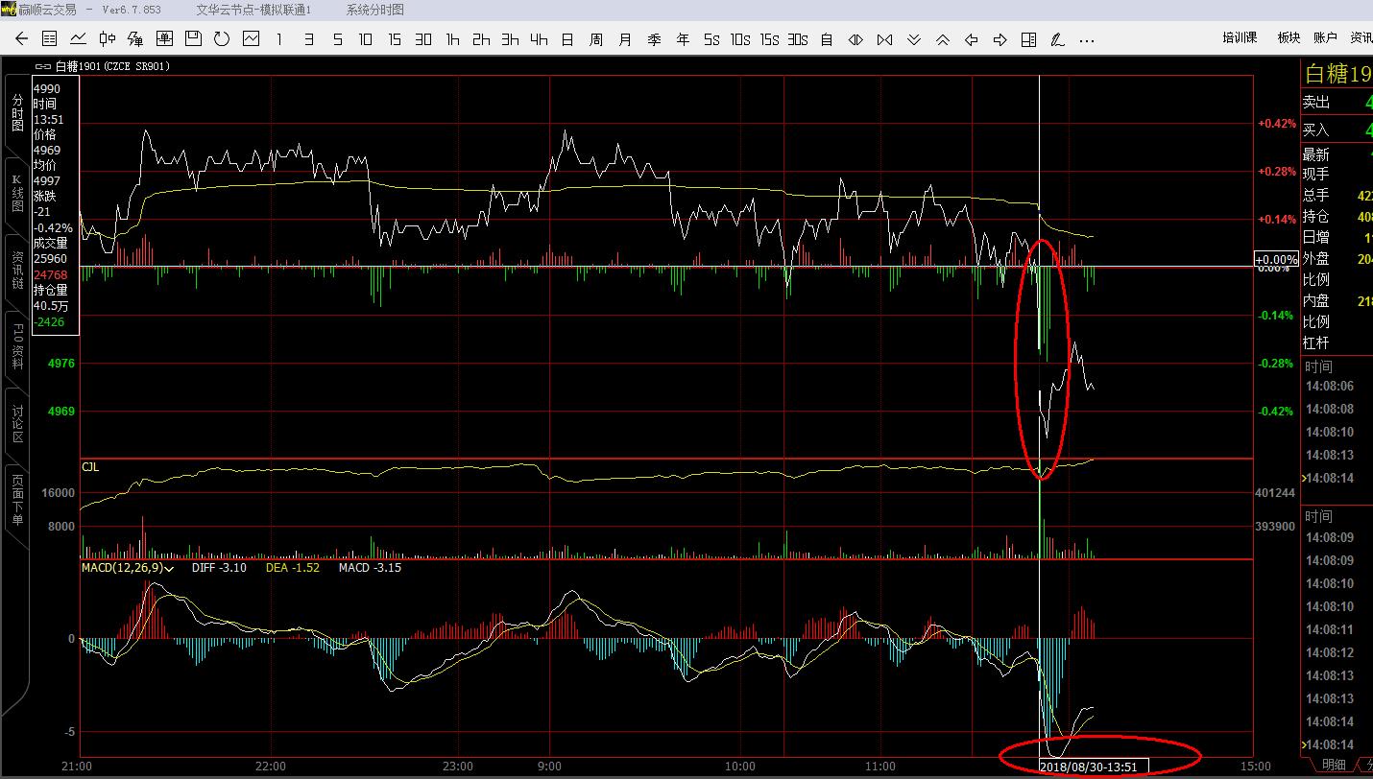Open the more options ellipsis menu
1373x779 pixels.
coord(1086,39)
